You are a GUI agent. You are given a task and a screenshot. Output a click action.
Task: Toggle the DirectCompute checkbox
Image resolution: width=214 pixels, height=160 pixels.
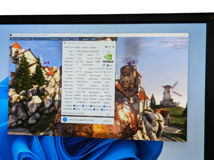tap(91, 106)
